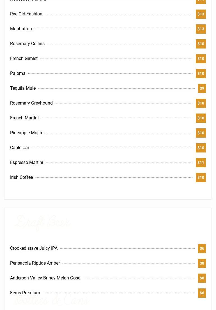Click the Pineapple Mojito item
This screenshot has width=216, height=310.
pyautogui.click(x=27, y=133)
